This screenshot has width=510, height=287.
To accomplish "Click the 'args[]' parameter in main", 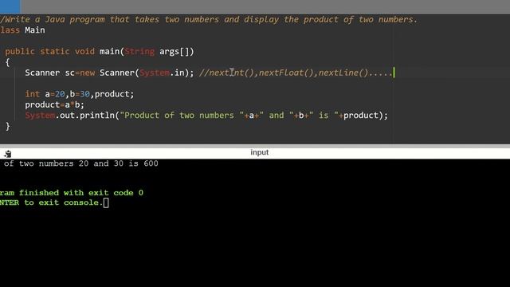I will 174,51.
